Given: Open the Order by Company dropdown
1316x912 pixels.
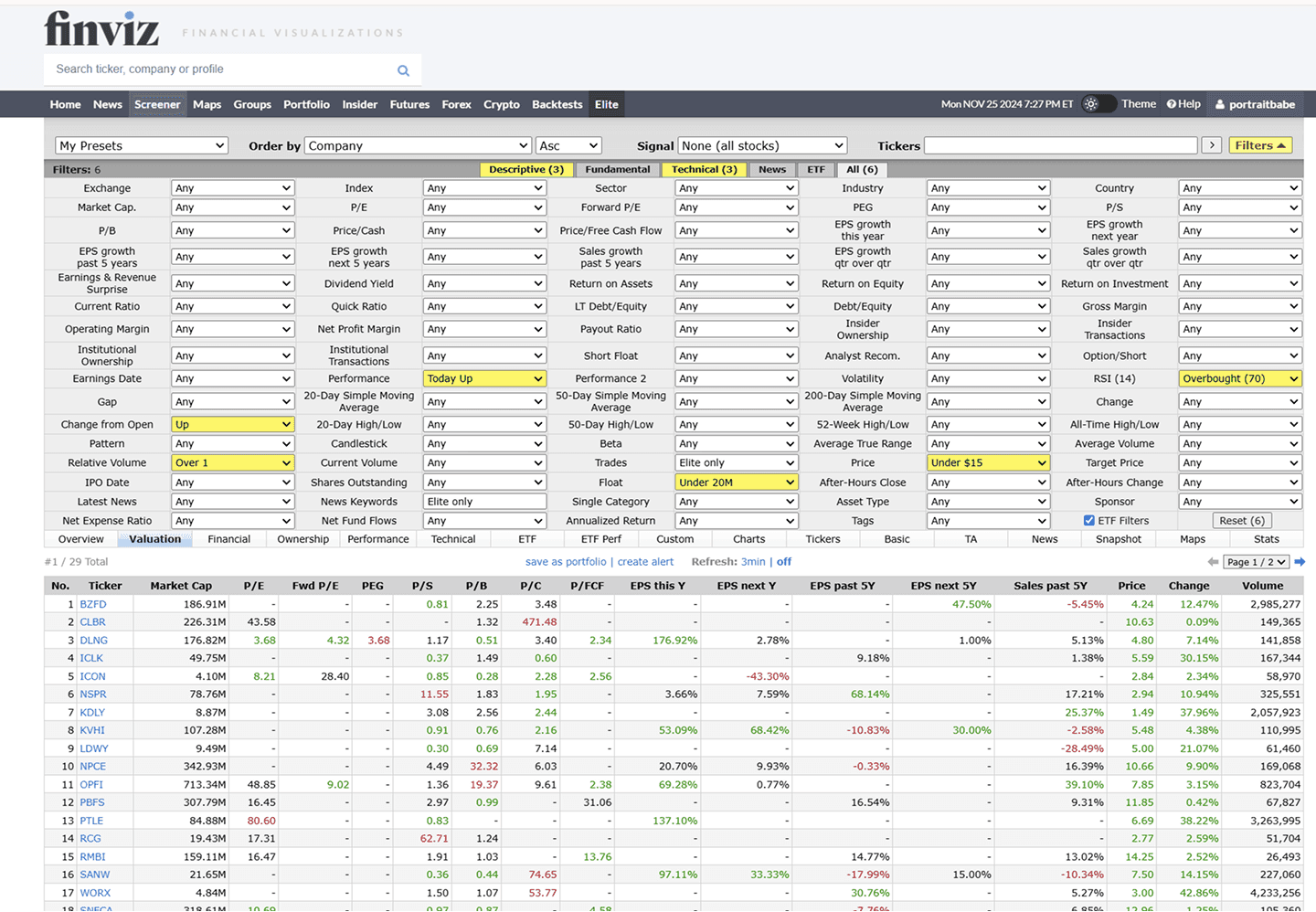Looking at the screenshot, I should (418, 145).
